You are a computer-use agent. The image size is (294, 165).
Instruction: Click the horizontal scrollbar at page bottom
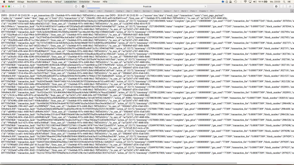[119, 163]
